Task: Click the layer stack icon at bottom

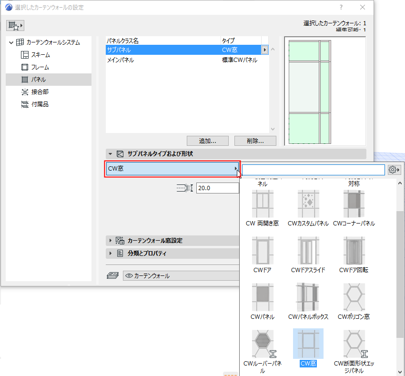Action: 112,275
